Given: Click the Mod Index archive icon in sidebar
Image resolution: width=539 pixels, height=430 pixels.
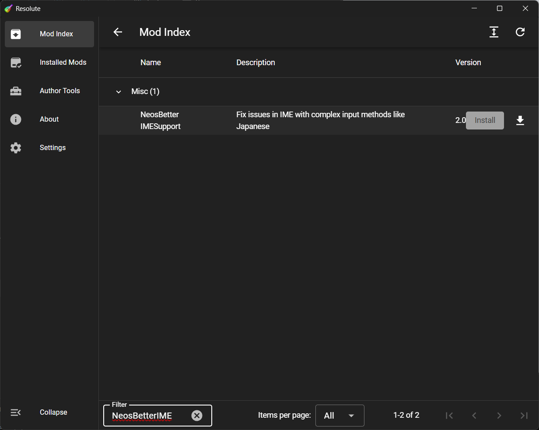Looking at the screenshot, I should pos(16,34).
